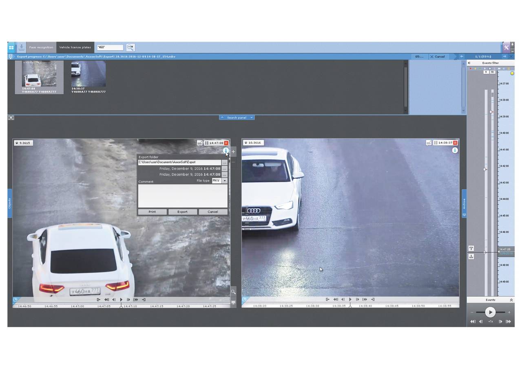
Task: Jump to previous fragment on main timeline
Action: pos(473,322)
